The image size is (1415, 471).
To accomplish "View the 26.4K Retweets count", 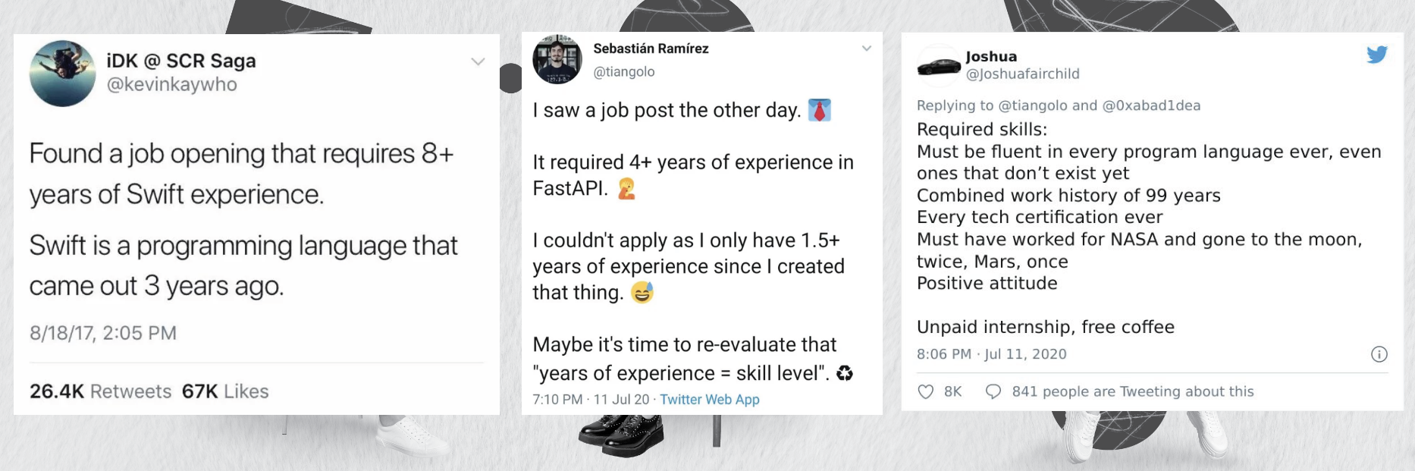I will [x=100, y=391].
